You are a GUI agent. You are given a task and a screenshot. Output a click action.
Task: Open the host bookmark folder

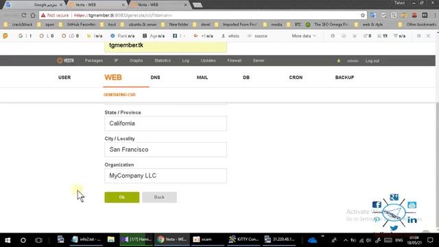click(x=109, y=25)
